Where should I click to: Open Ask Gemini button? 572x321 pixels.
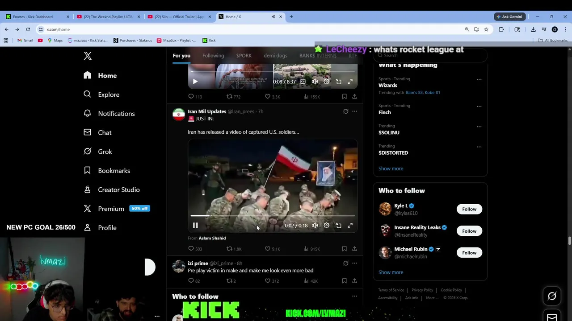click(x=509, y=17)
